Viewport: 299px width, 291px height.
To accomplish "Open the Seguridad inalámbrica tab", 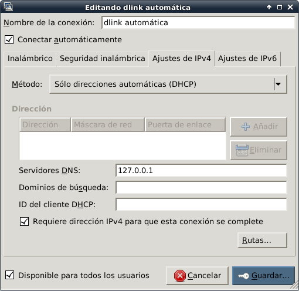I will pos(103,59).
